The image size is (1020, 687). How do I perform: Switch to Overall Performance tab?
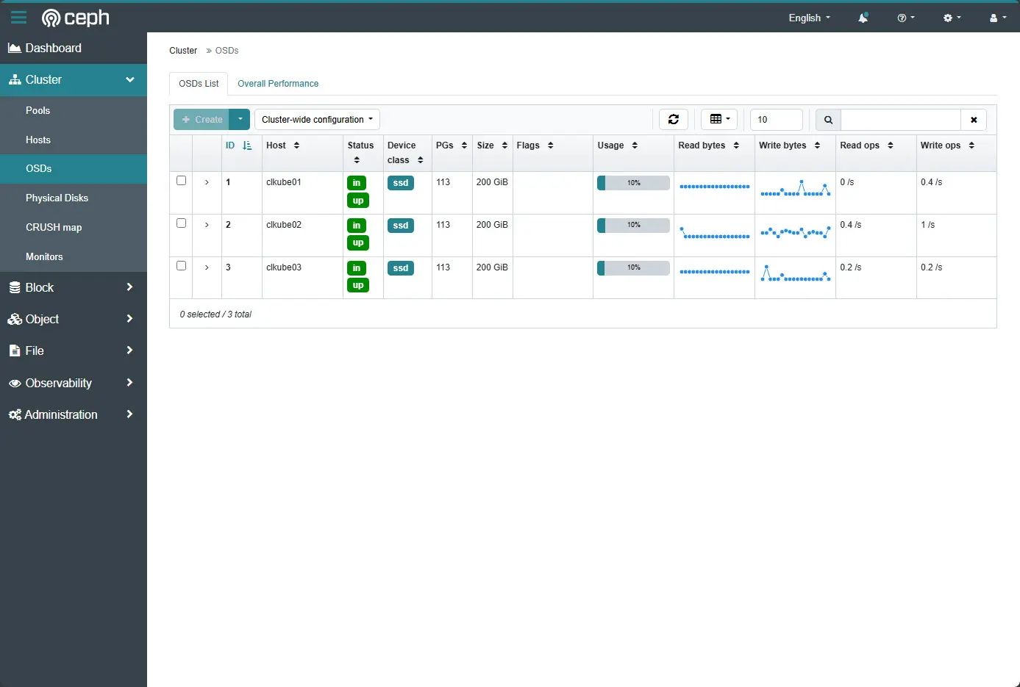click(278, 84)
